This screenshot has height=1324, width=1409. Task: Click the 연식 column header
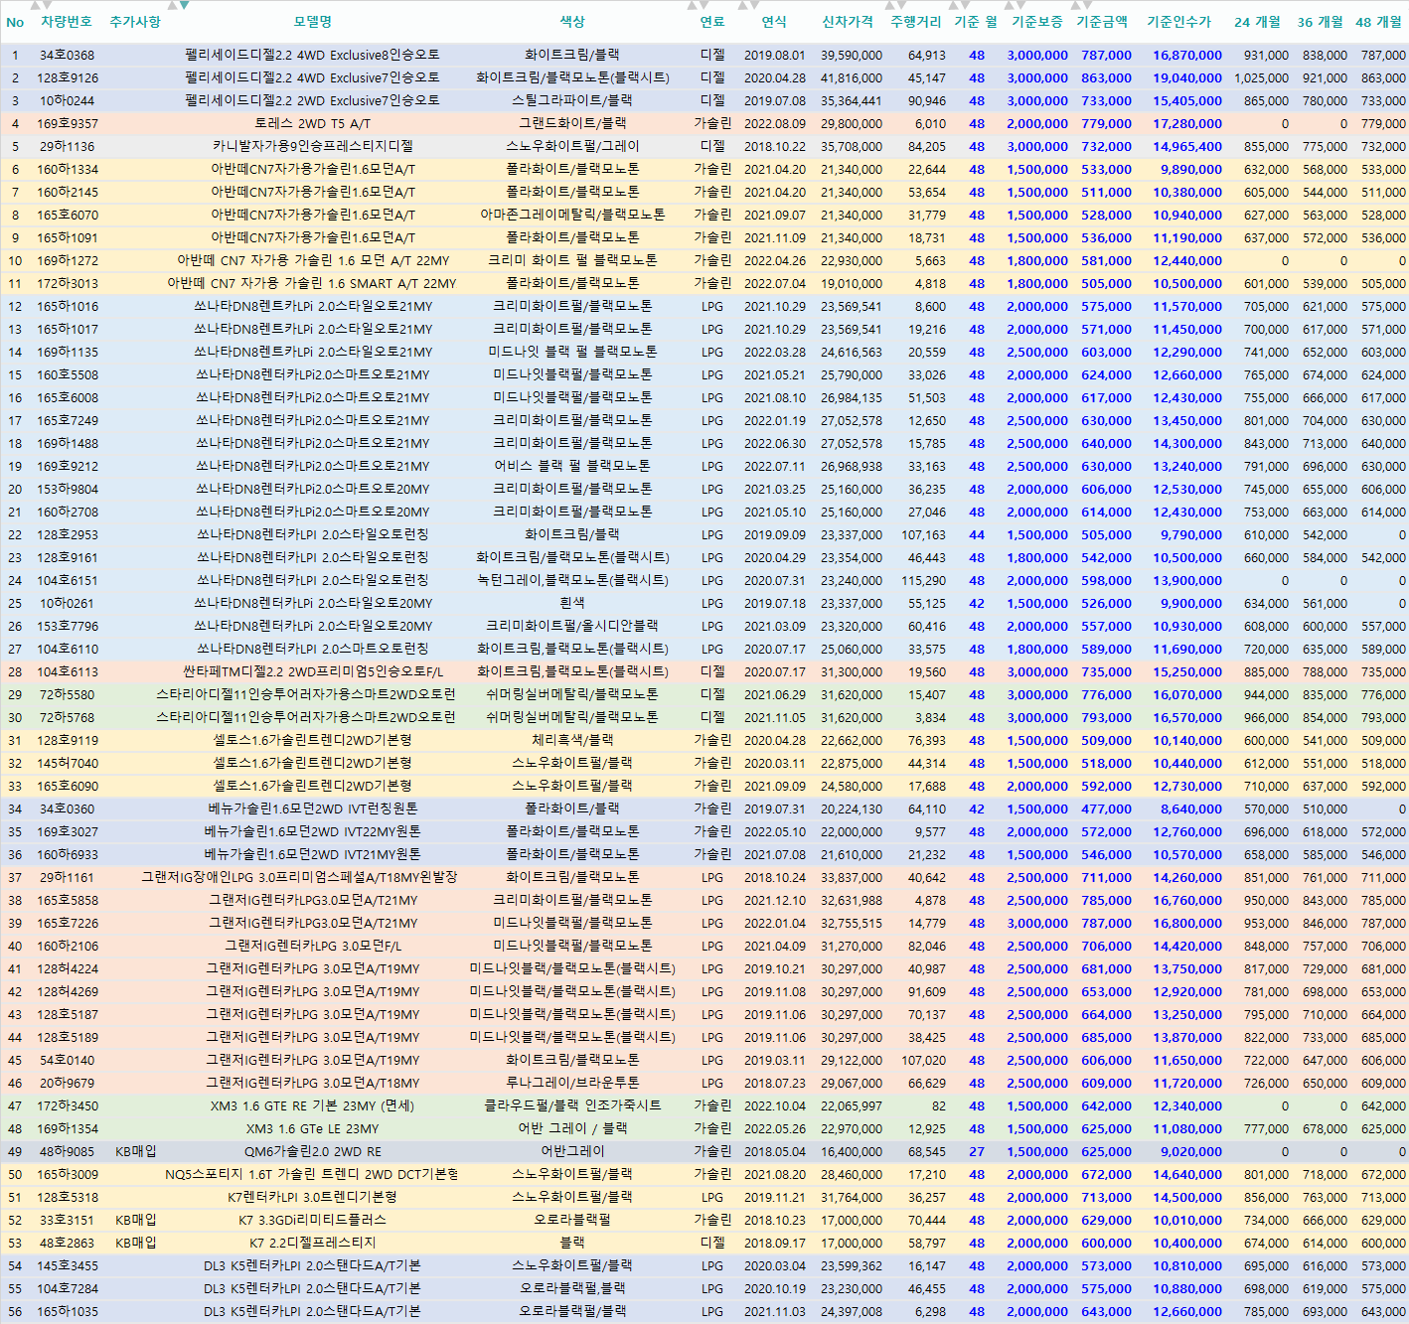tap(774, 22)
